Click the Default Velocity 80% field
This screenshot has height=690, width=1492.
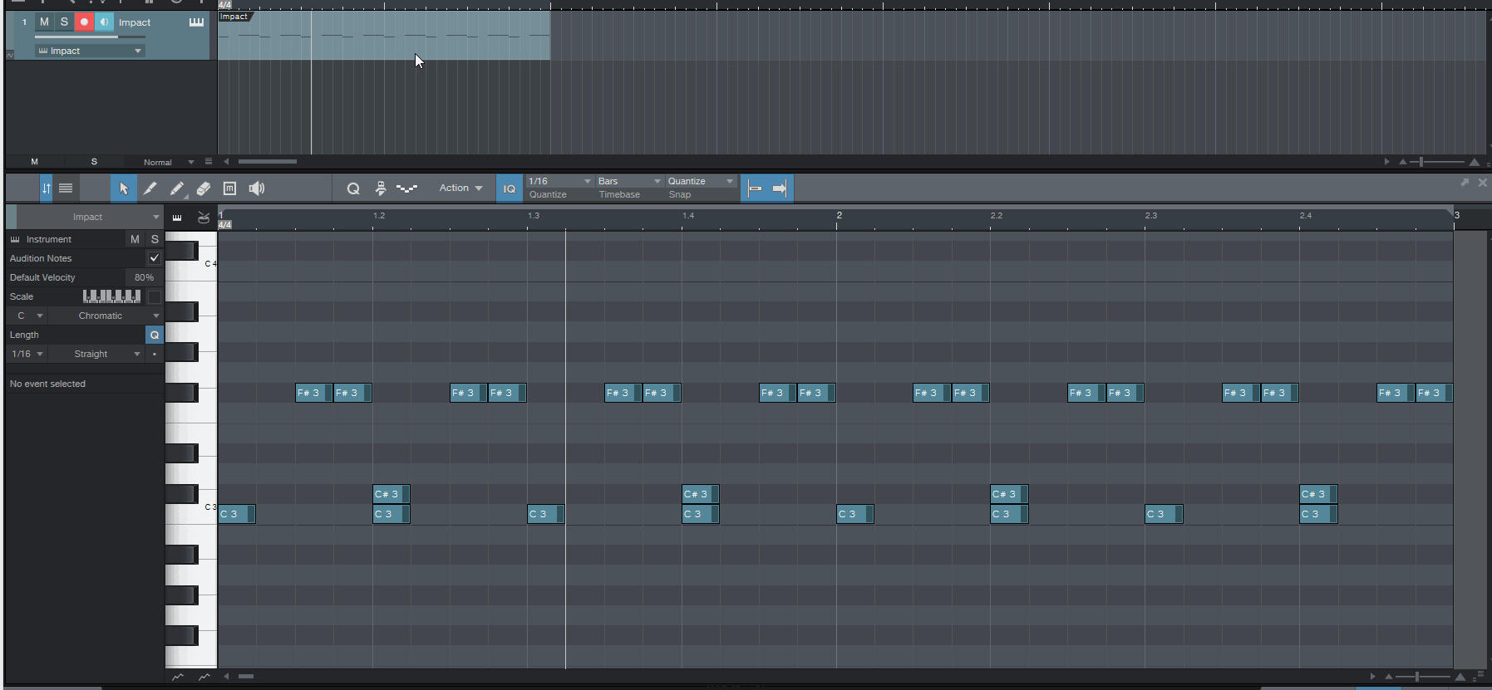pyautogui.click(x=144, y=277)
